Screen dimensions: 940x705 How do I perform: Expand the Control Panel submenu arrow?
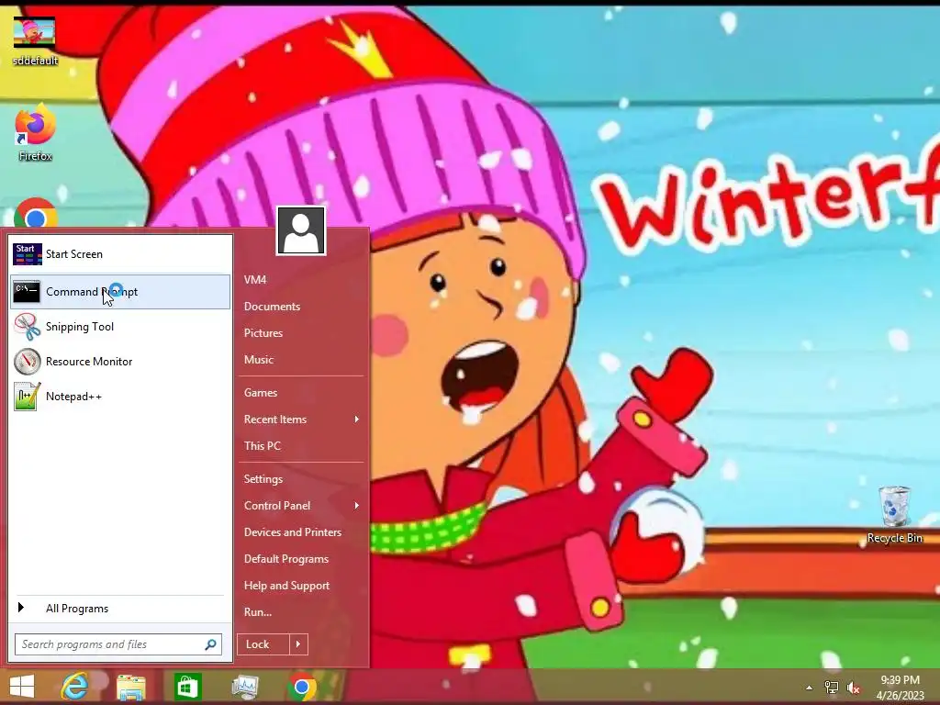(357, 506)
